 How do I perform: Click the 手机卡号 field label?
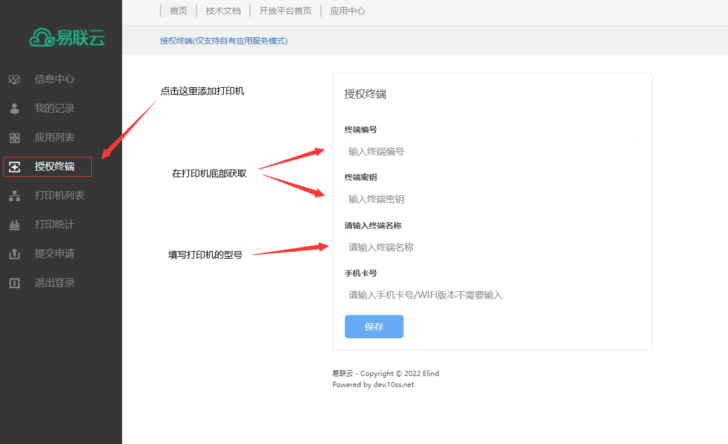tap(361, 273)
